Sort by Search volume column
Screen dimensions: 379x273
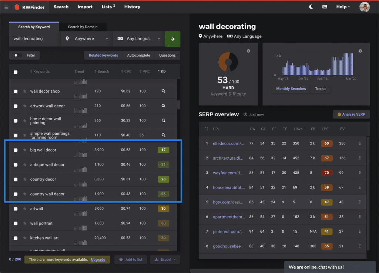[x=102, y=71]
